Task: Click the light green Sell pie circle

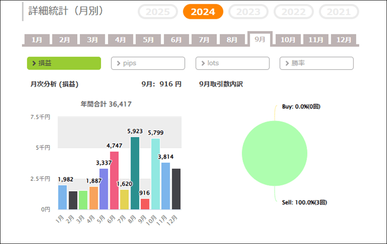Action: [x=274, y=153]
